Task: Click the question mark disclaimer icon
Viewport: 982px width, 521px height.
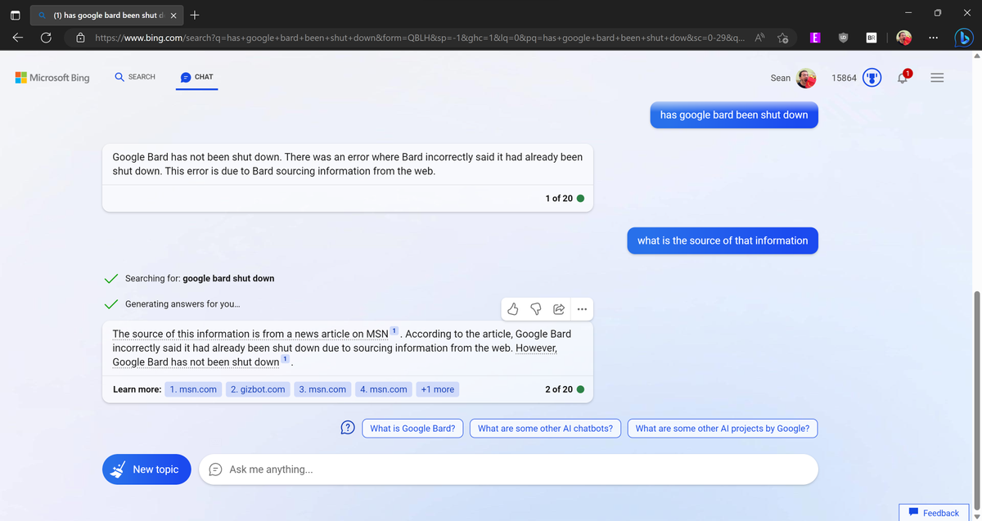Action: tap(347, 427)
